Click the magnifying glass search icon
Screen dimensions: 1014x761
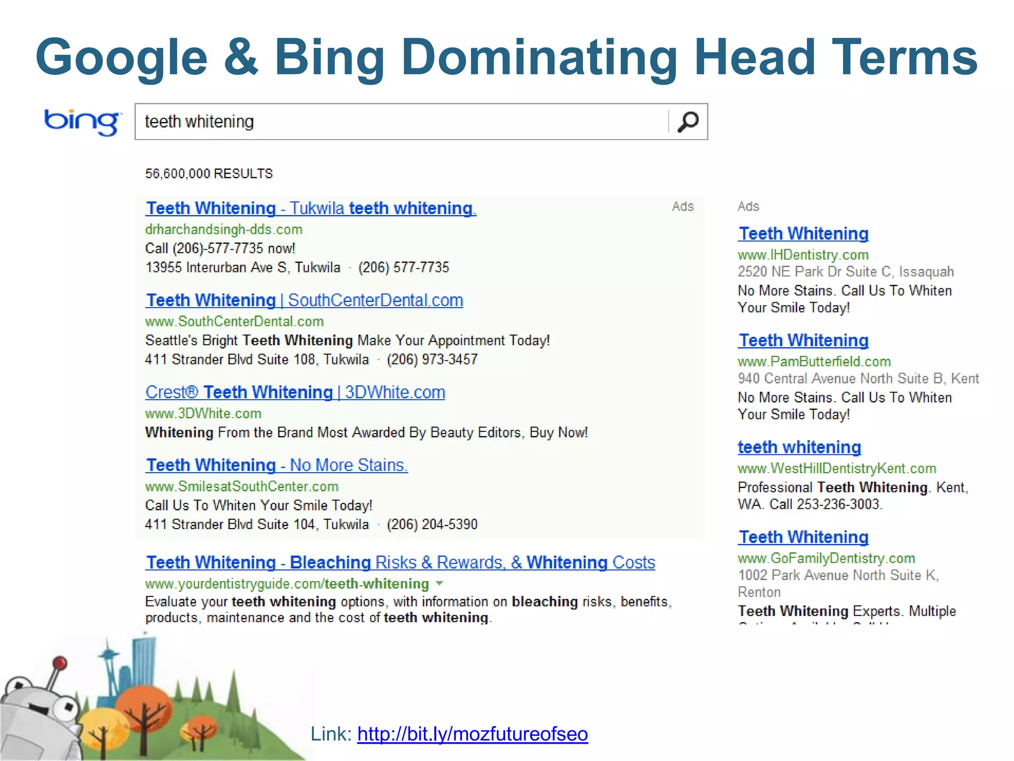pos(688,122)
